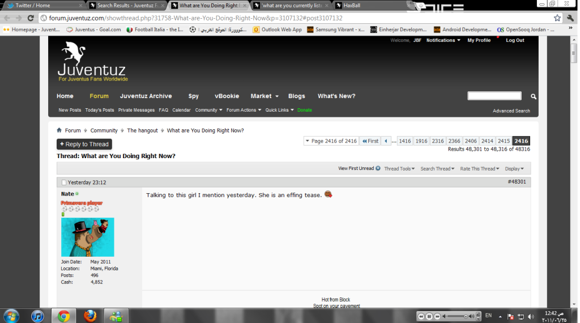Image resolution: width=580 pixels, height=323 pixels.
Task: Open What's New? nav item
Action: pyautogui.click(x=336, y=96)
